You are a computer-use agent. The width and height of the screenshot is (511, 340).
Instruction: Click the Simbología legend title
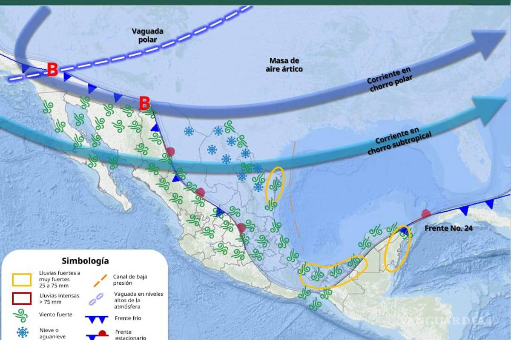coord(85,261)
